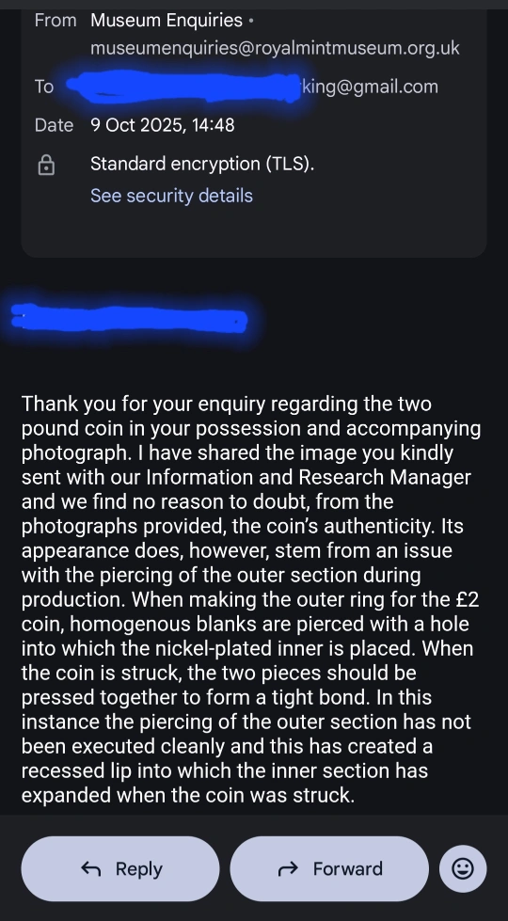Add an emoji reaction with the smiley icon

click(x=463, y=868)
